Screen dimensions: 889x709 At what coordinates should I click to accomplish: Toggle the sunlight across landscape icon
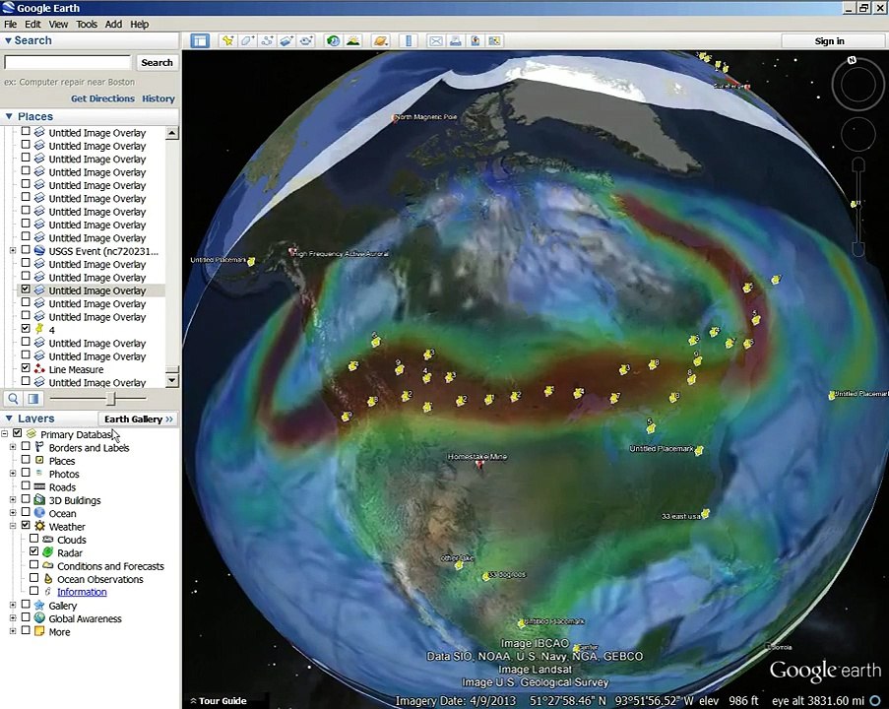click(353, 40)
